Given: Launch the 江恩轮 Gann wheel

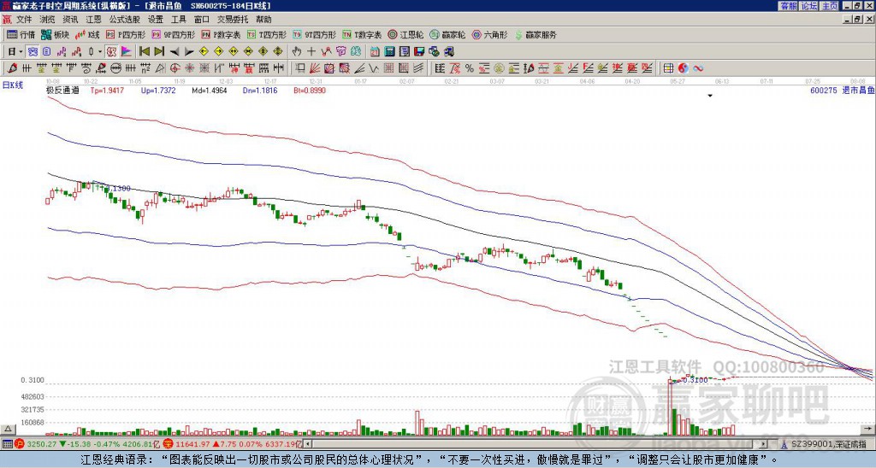Looking at the screenshot, I should click(x=405, y=34).
